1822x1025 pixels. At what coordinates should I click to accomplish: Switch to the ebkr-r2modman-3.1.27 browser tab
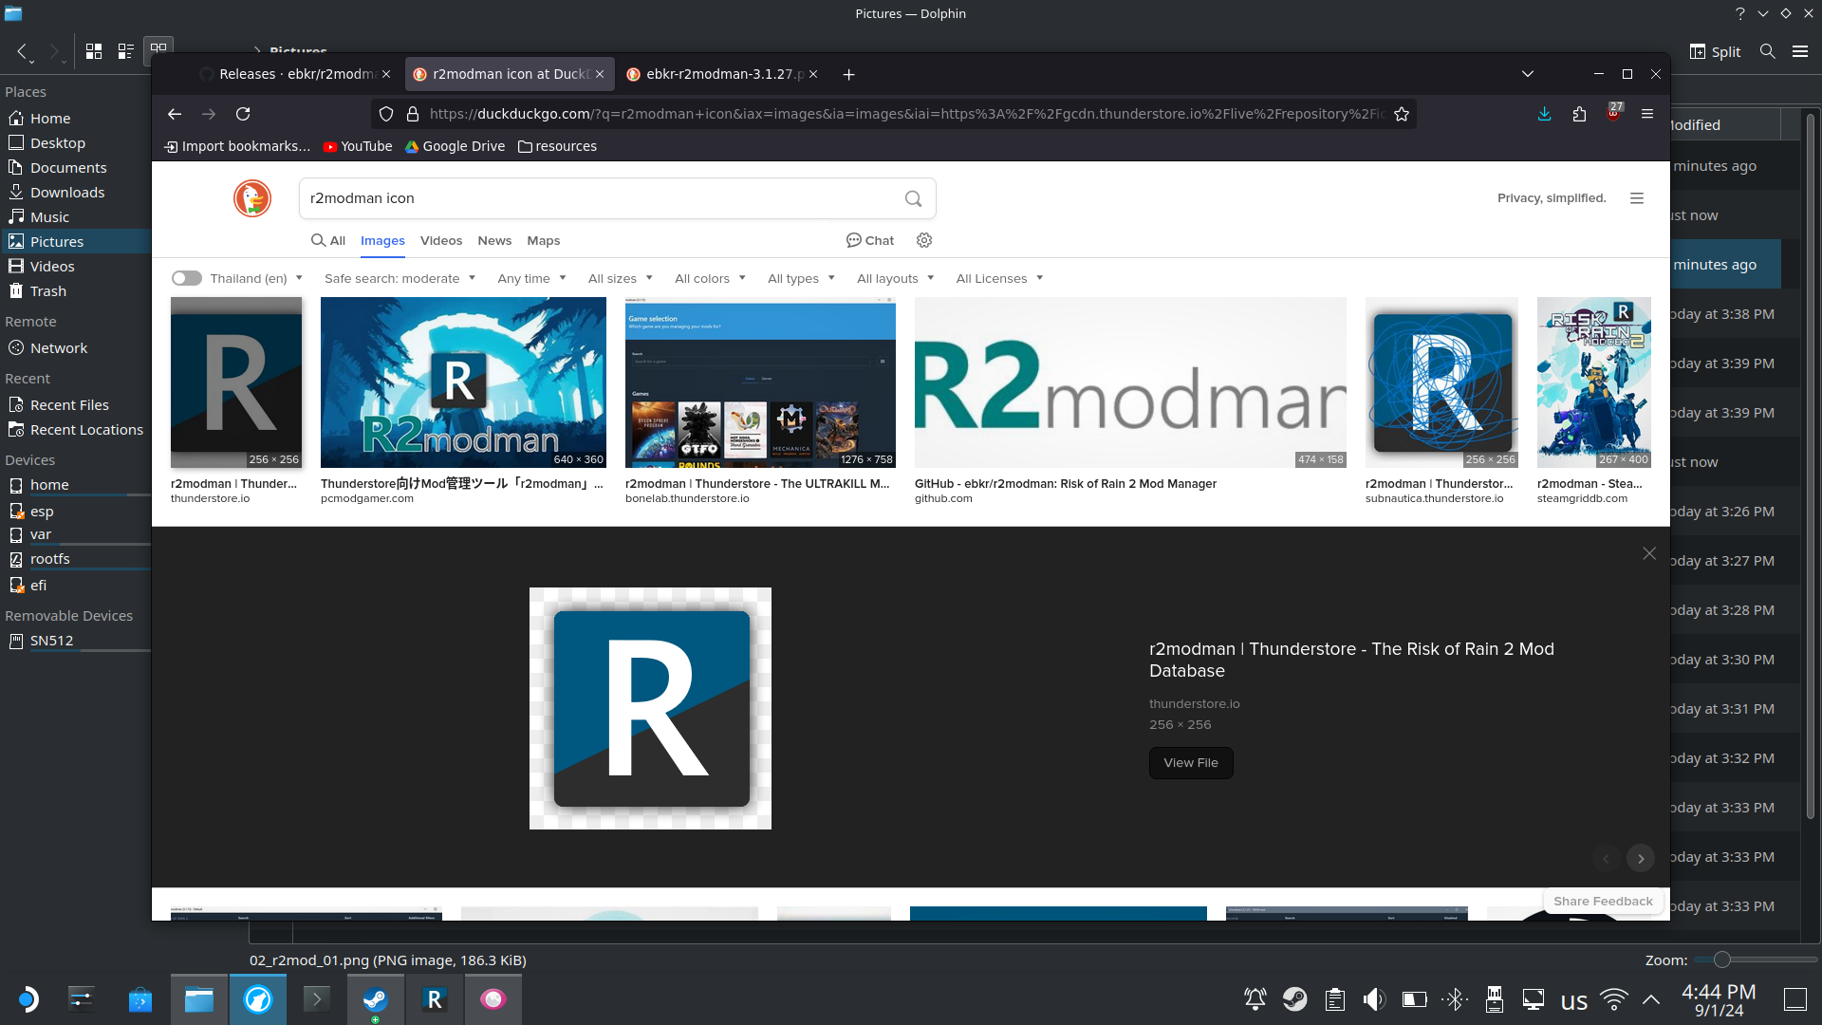coord(722,74)
